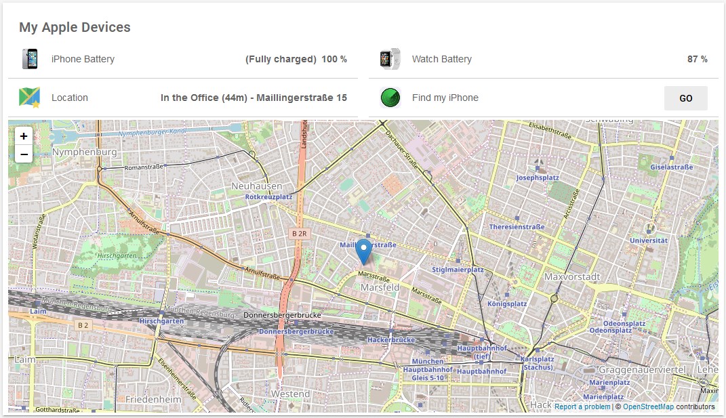Click the iPhone device icon

[x=30, y=59]
